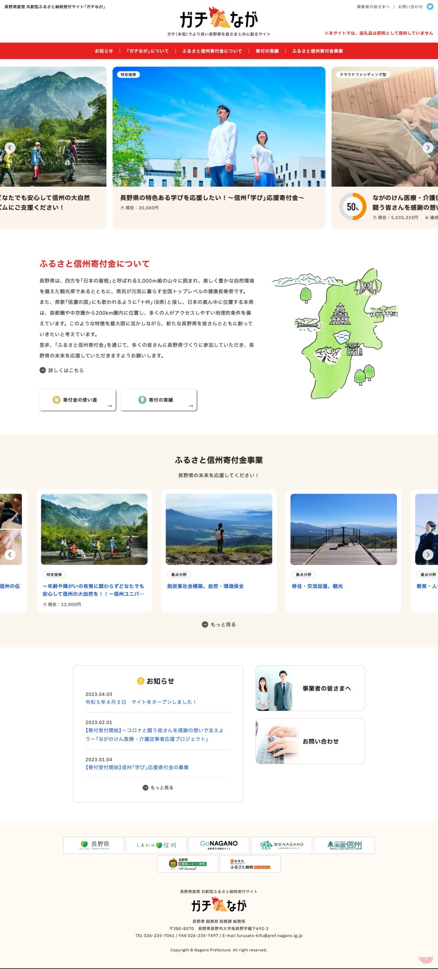Image resolution: width=438 pixels, height=969 pixels.
Task: Open the Twitter icon in header
Action: [430, 7]
